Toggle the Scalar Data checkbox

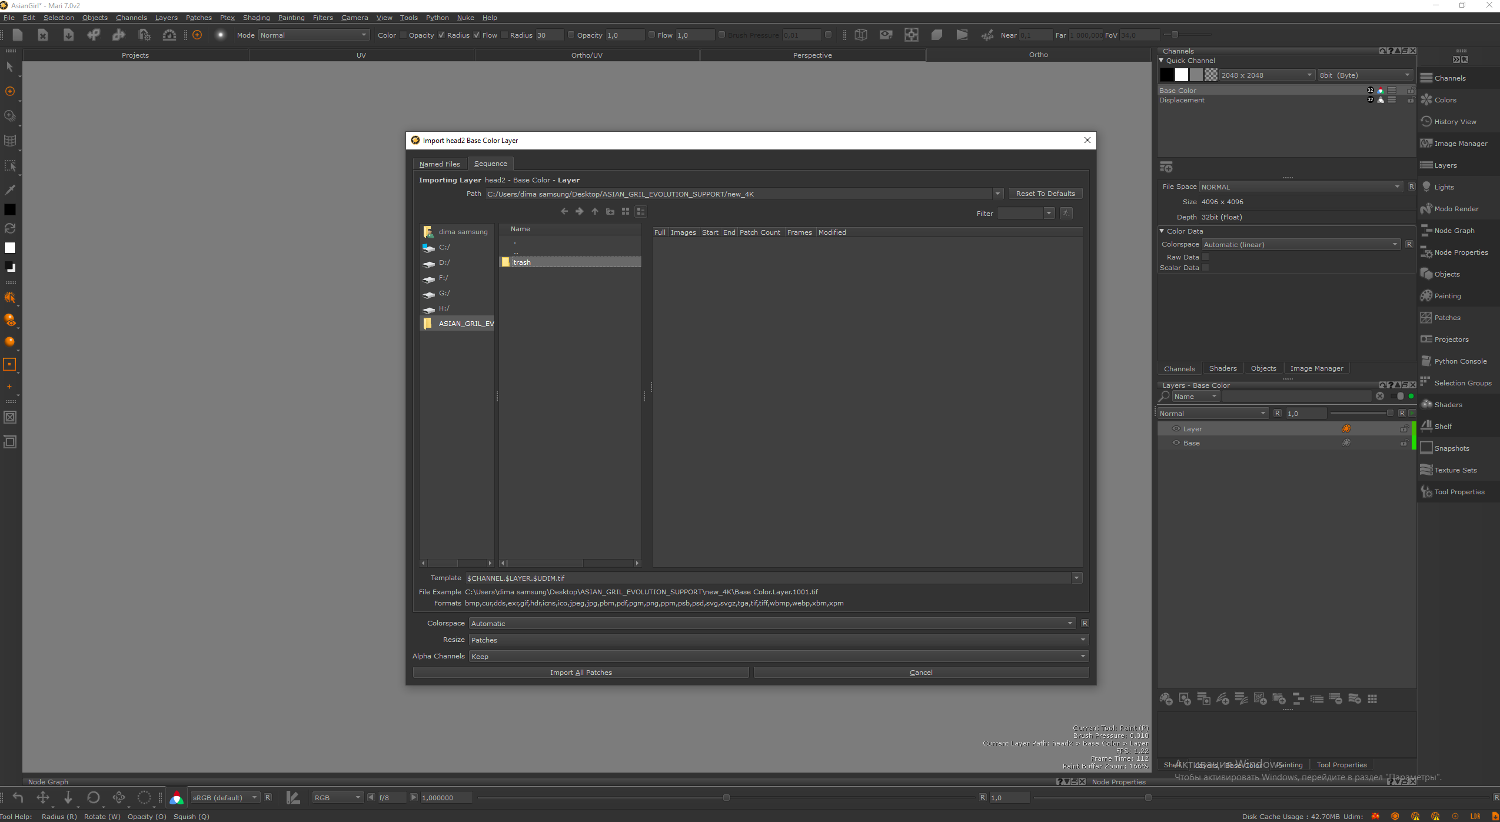tap(1205, 268)
